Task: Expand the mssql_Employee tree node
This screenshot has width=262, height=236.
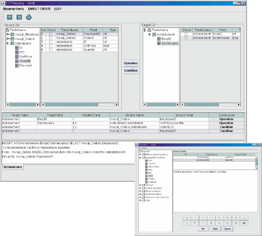Action: pyautogui.click(x=8, y=34)
